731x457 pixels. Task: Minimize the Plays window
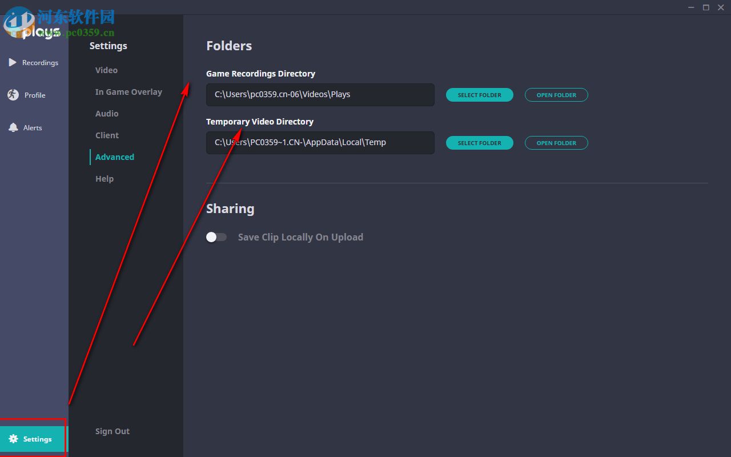(692, 7)
